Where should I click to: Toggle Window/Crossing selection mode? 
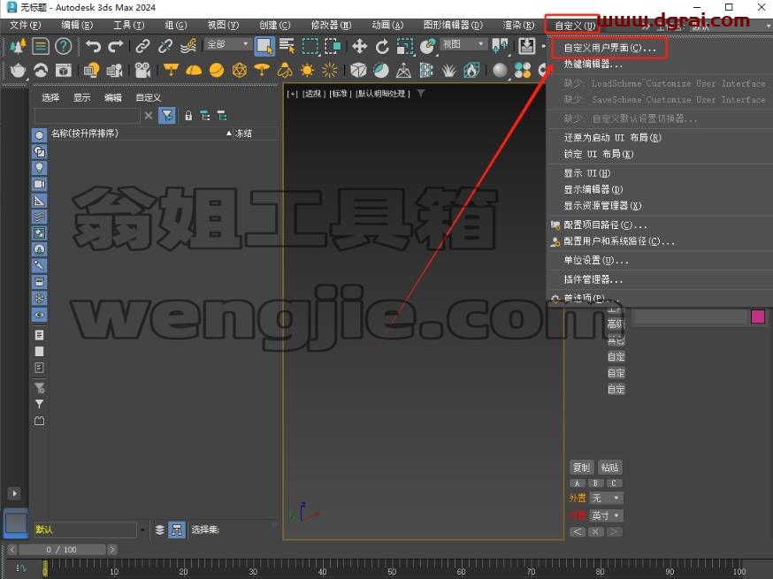[x=333, y=46]
